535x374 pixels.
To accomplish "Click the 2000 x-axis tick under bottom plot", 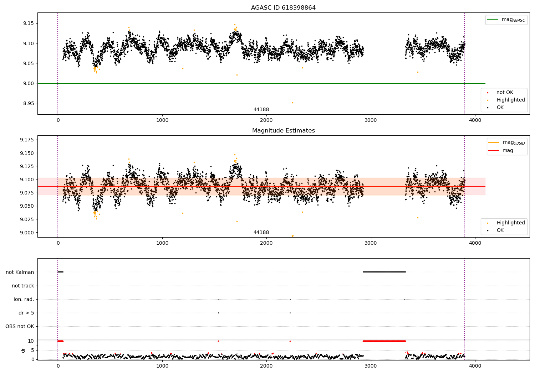I will [266, 366].
